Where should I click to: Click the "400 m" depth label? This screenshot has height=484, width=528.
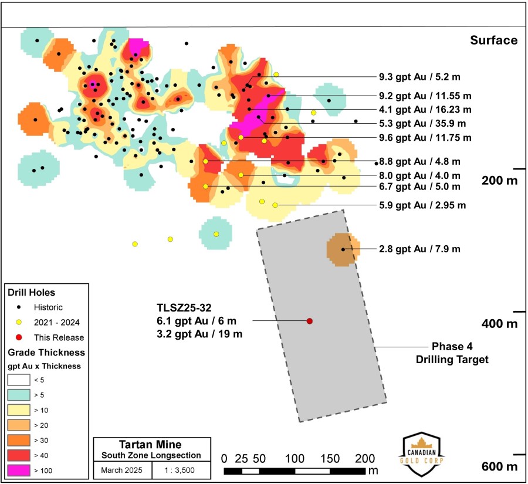coord(499,324)
